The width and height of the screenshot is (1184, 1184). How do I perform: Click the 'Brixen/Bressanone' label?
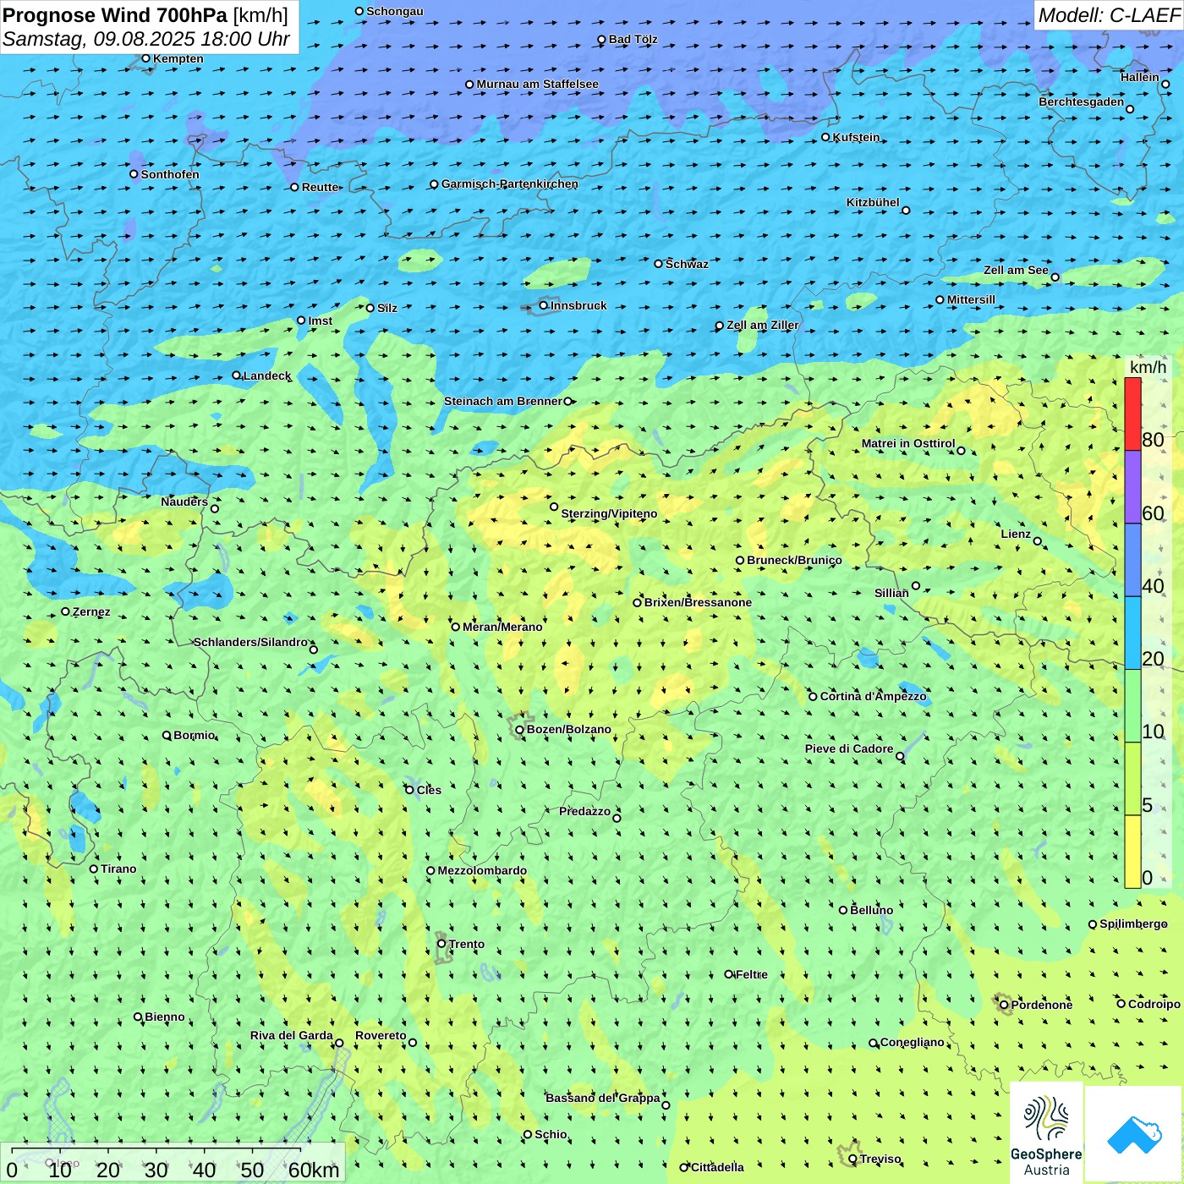point(698,602)
